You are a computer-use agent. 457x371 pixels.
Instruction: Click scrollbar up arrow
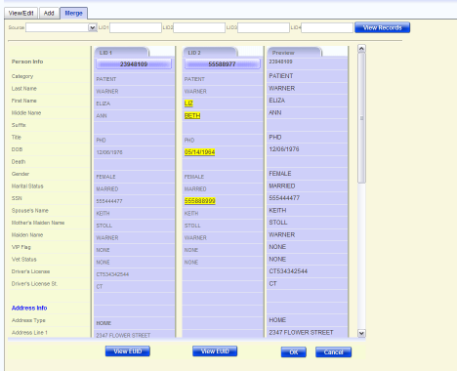pos(361,49)
